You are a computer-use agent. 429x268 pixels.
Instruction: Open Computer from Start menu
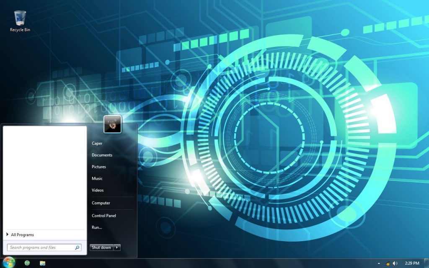tap(101, 203)
